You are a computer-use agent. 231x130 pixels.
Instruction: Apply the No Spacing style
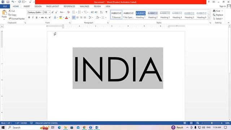point(128,15)
